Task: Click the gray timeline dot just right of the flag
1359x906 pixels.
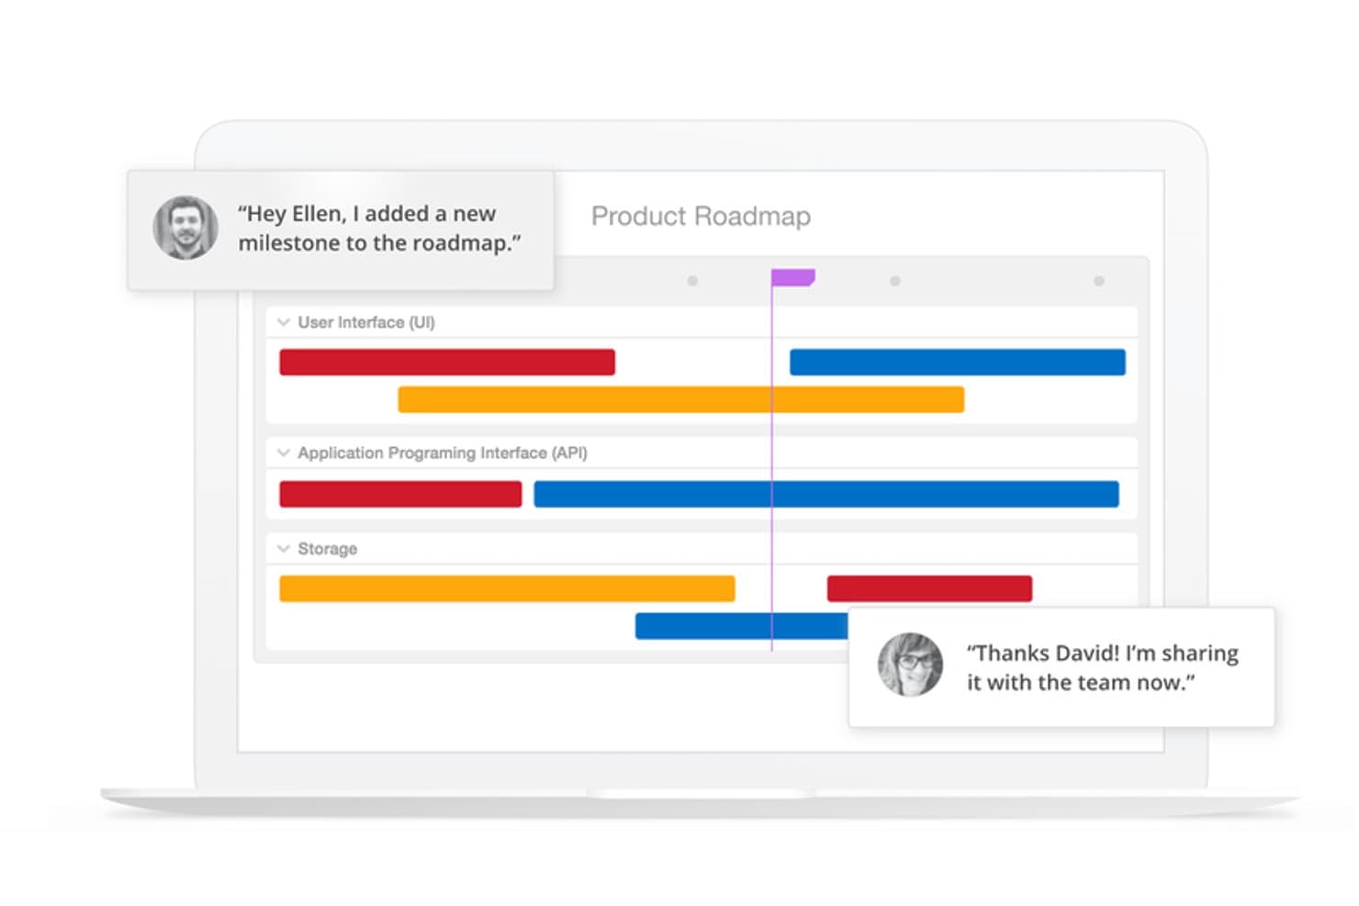Action: tap(895, 281)
